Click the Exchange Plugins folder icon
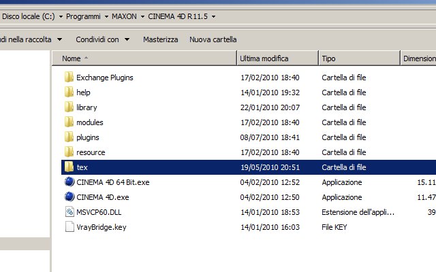The height and width of the screenshot is (272, 436). [69, 77]
